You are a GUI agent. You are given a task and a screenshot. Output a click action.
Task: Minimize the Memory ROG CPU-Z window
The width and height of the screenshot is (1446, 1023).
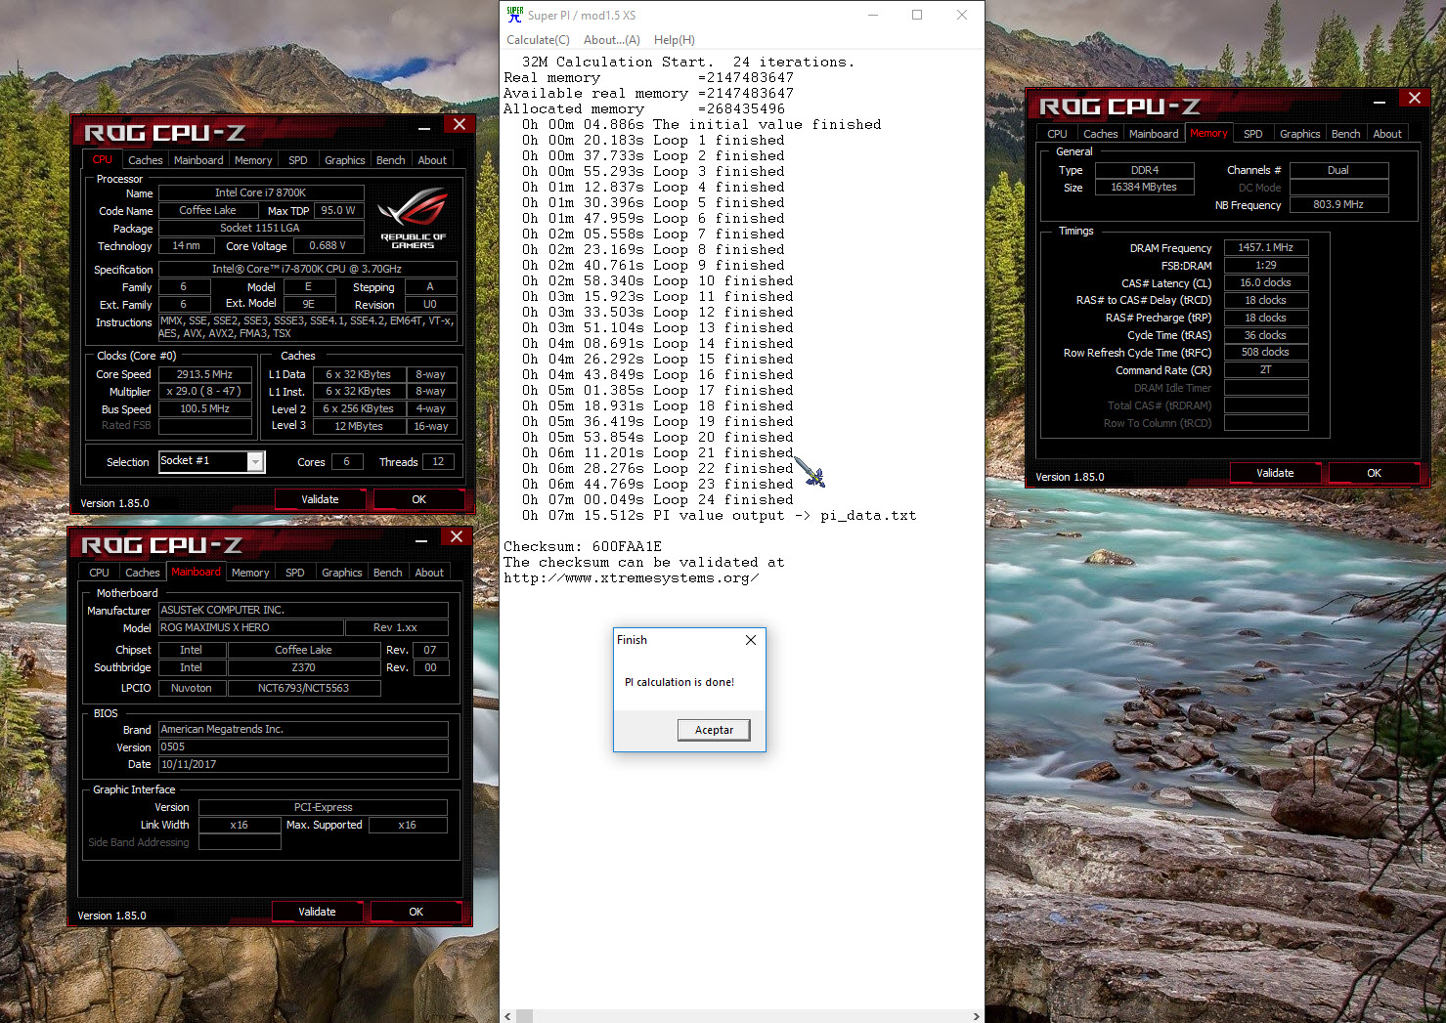[x=1380, y=100]
